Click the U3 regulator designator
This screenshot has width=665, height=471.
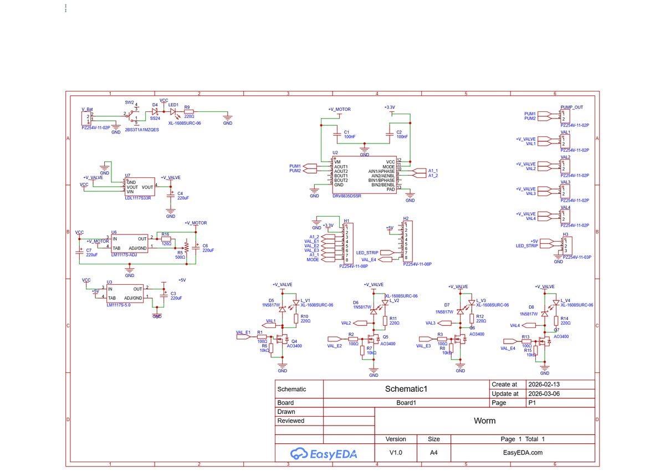(x=109, y=282)
